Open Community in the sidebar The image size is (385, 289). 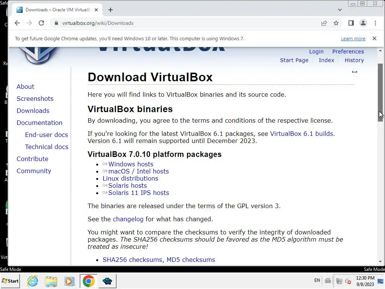[34, 171]
